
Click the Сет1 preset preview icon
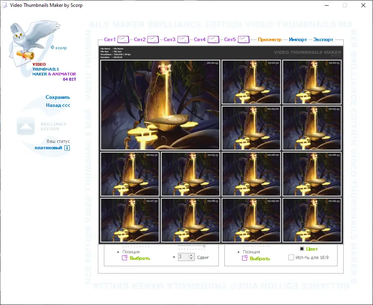click(123, 39)
